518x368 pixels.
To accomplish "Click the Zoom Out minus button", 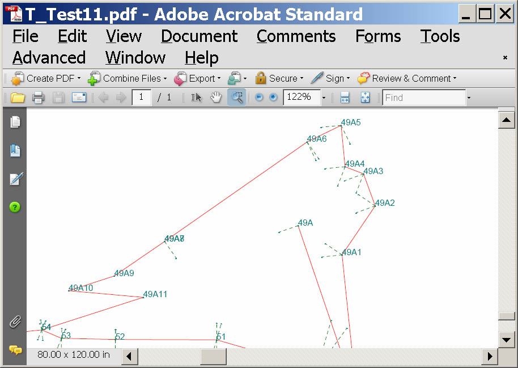I will click(259, 98).
